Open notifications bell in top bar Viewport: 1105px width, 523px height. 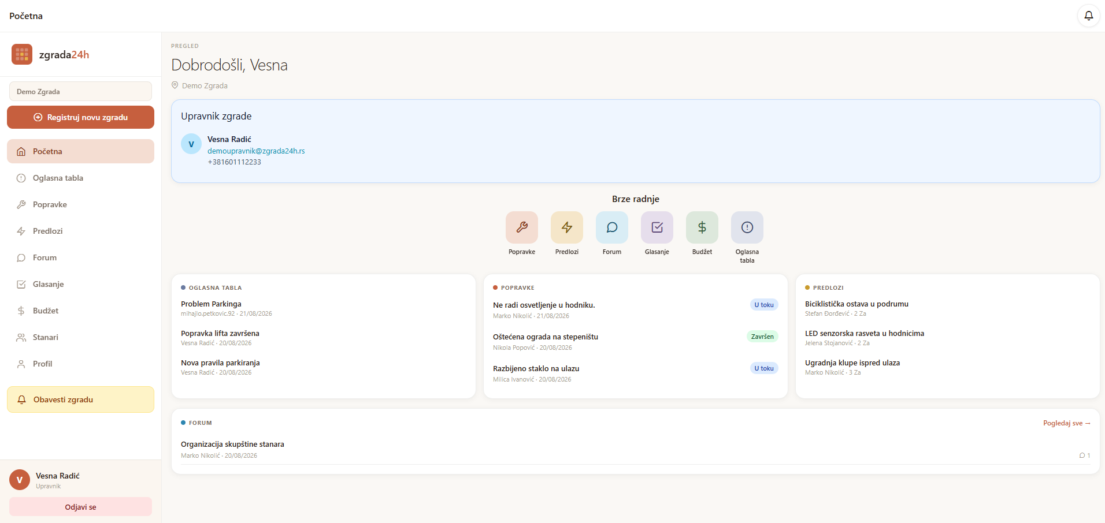1088,16
